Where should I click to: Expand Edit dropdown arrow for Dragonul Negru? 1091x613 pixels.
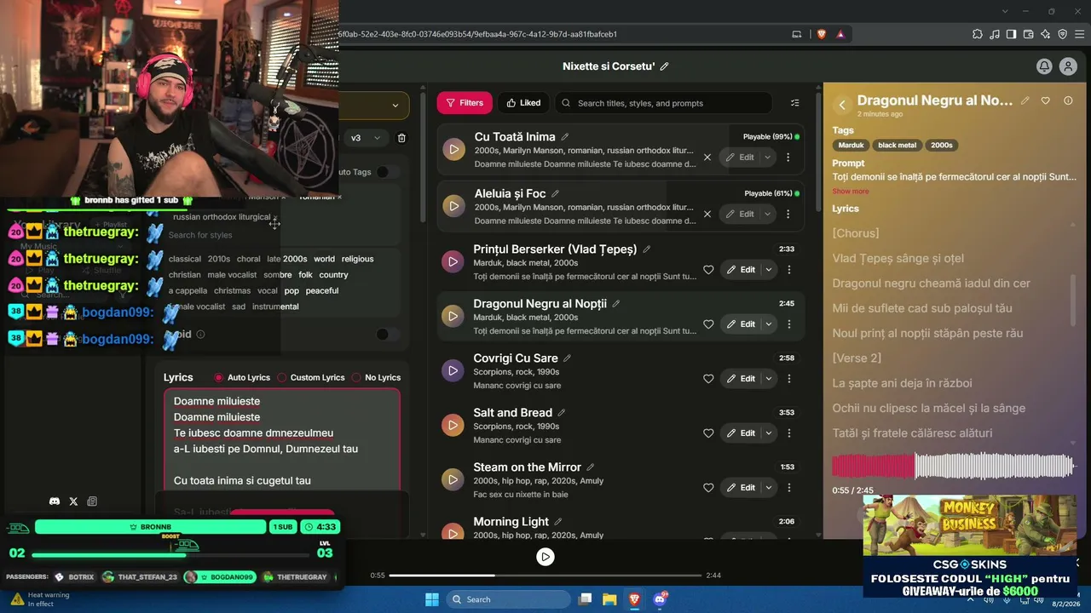point(769,324)
